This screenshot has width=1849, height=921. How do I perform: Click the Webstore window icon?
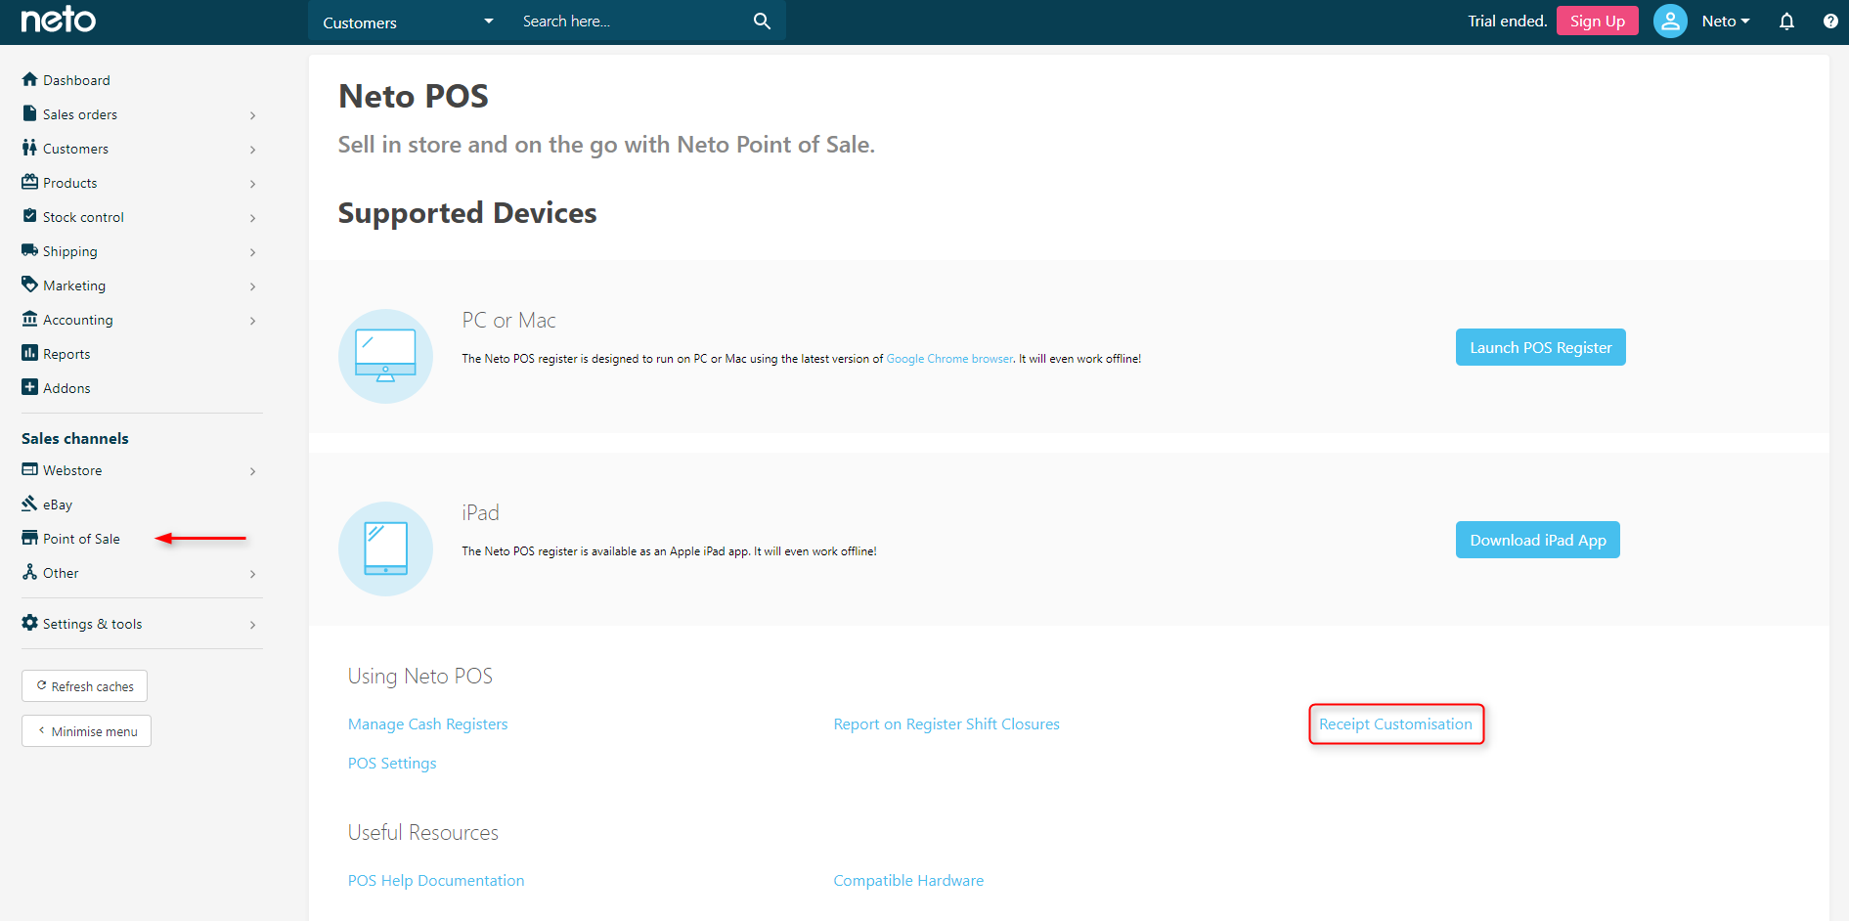[29, 469]
